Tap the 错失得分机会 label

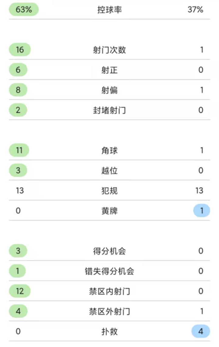(x=109, y=271)
